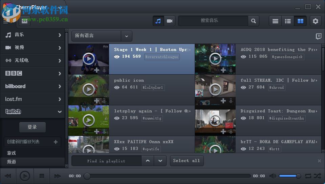
Task: Click the #shroud tag
Action: click(x=277, y=87)
